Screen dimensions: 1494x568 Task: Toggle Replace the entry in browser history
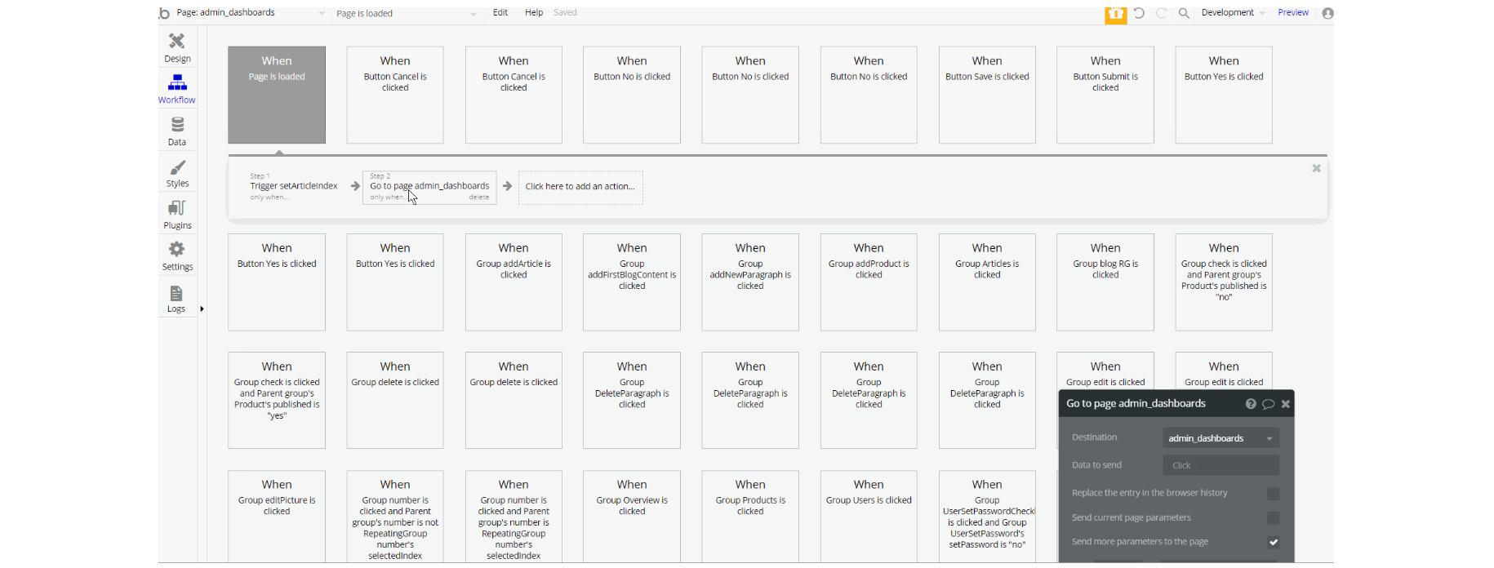(1273, 494)
